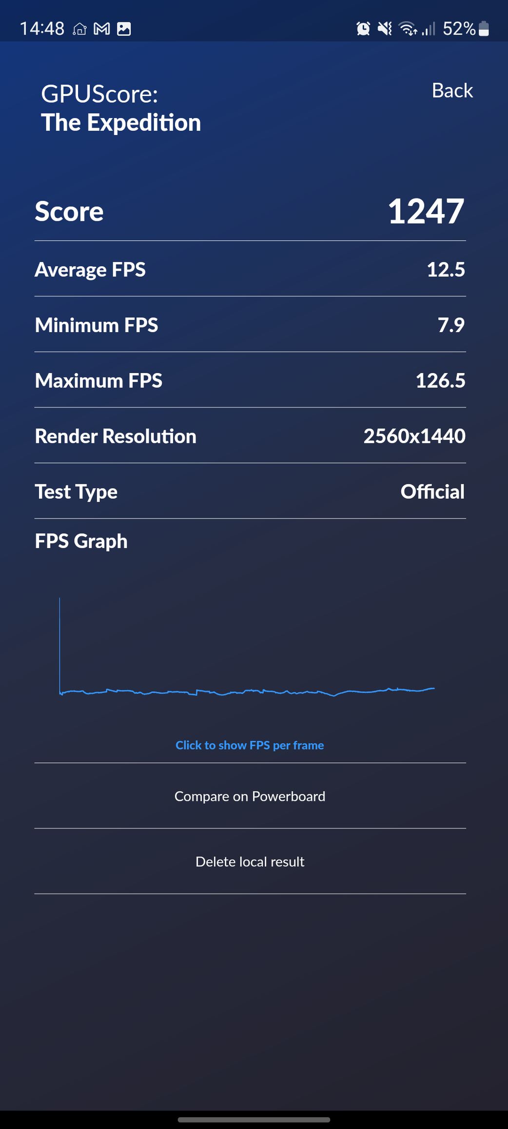Click to show FPS per frame
Image resolution: width=508 pixels, height=1129 pixels.
[250, 745]
